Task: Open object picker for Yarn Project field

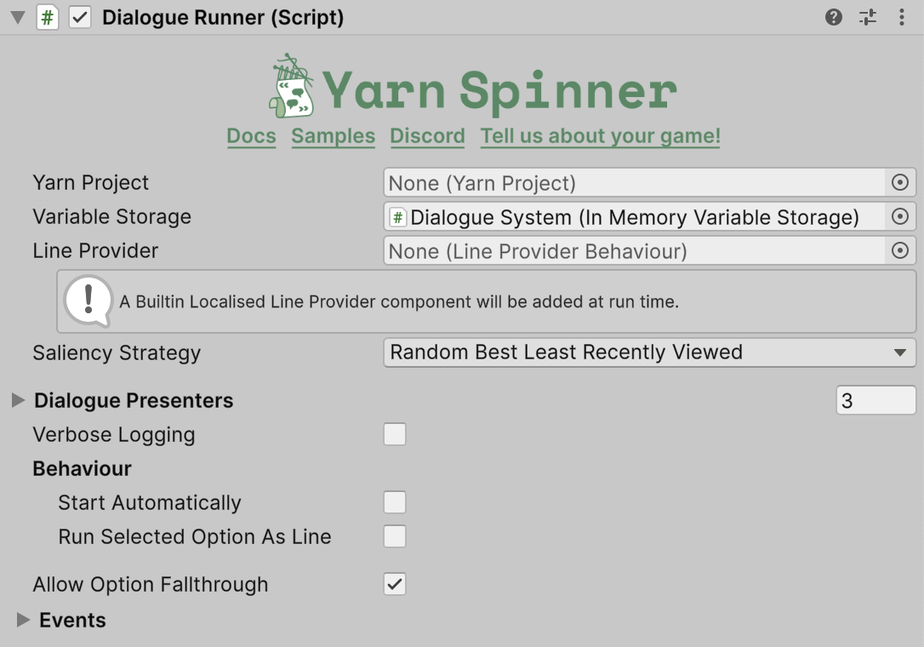Action: [900, 182]
